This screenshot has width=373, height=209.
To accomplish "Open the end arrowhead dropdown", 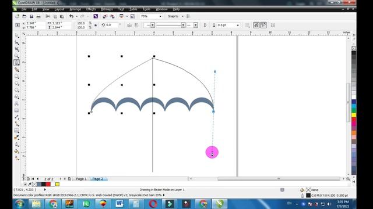I will (196, 25).
